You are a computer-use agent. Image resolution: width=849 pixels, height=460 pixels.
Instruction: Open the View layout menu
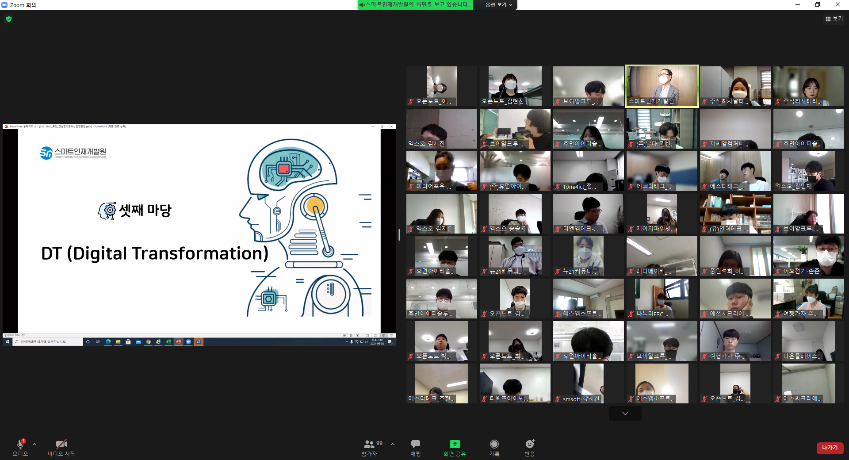(834, 19)
